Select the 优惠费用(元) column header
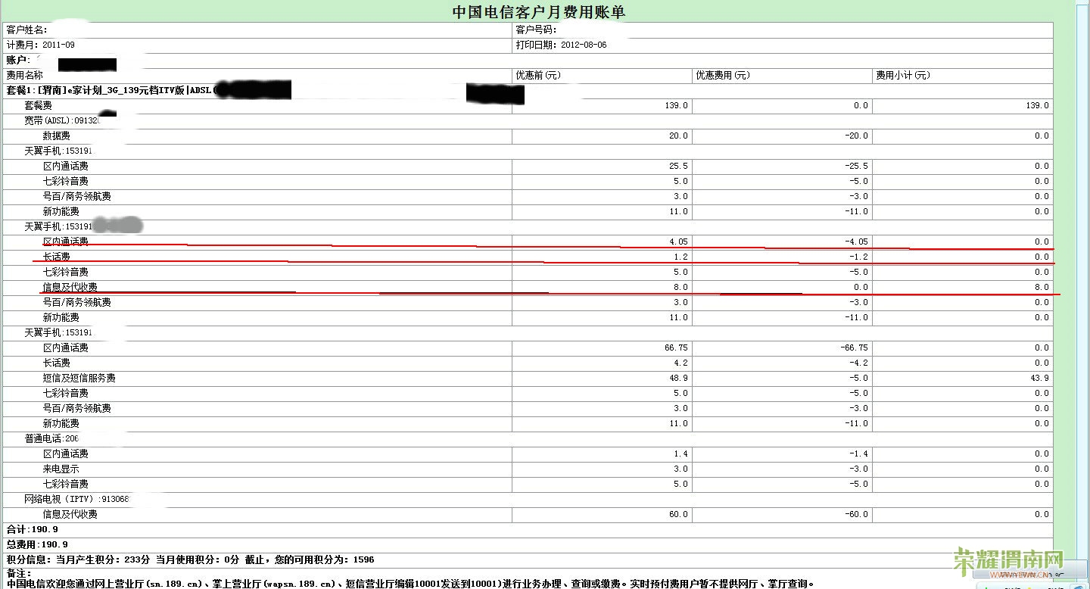 click(x=721, y=76)
